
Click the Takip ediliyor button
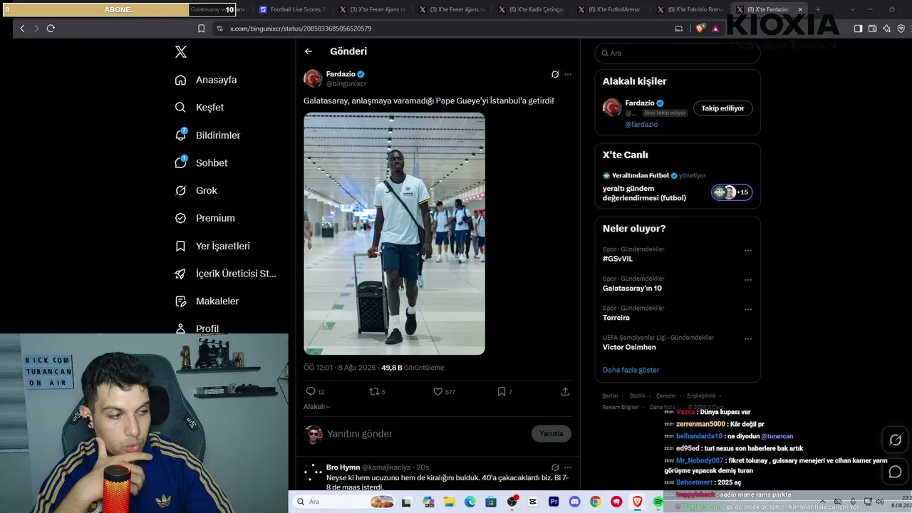[722, 108]
